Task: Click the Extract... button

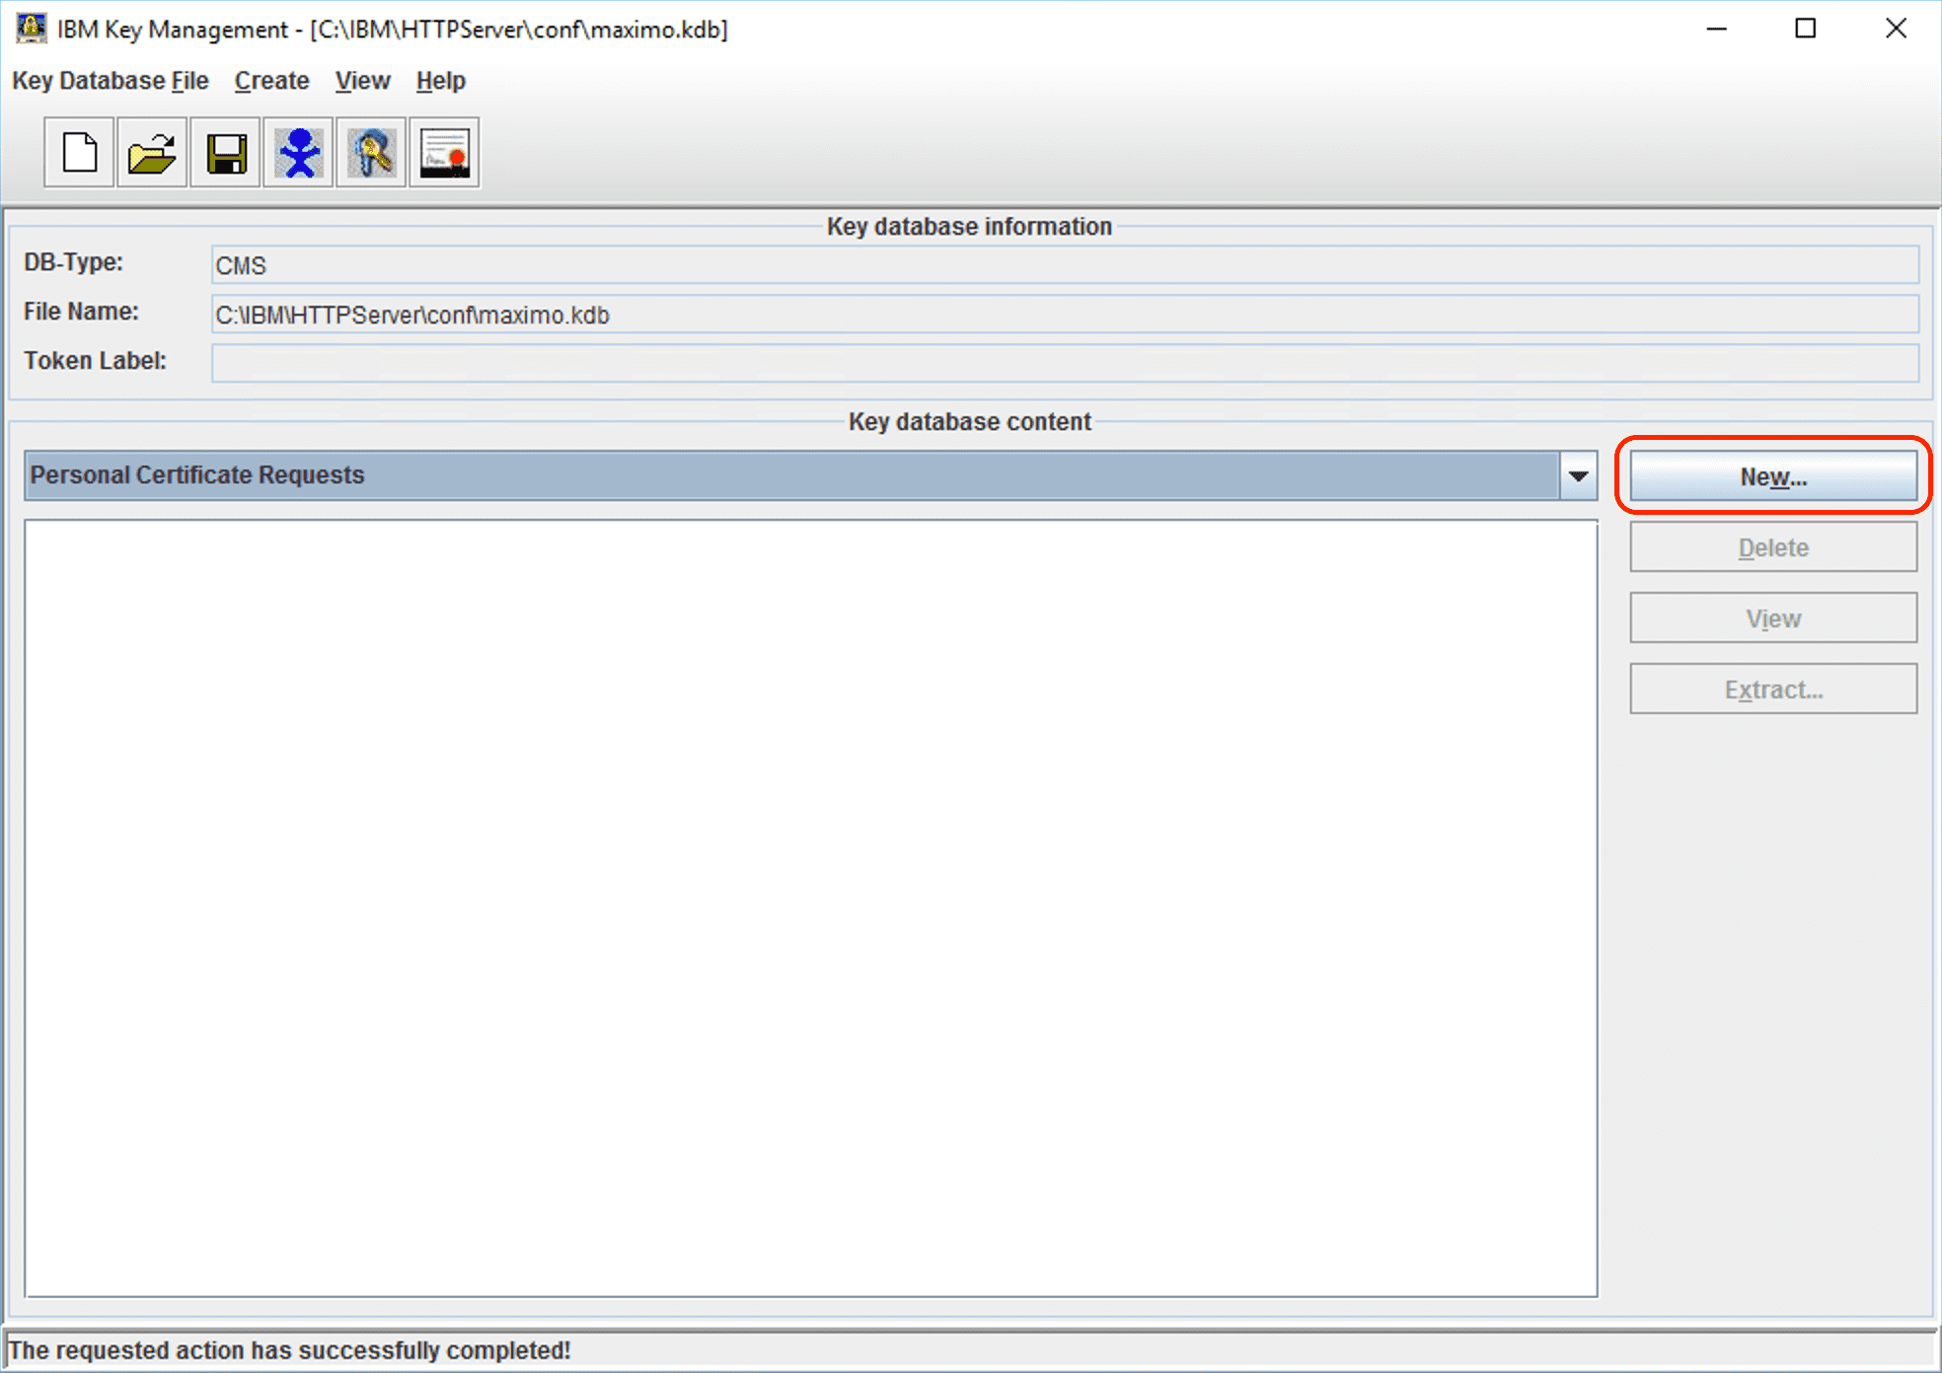Action: [x=1773, y=689]
